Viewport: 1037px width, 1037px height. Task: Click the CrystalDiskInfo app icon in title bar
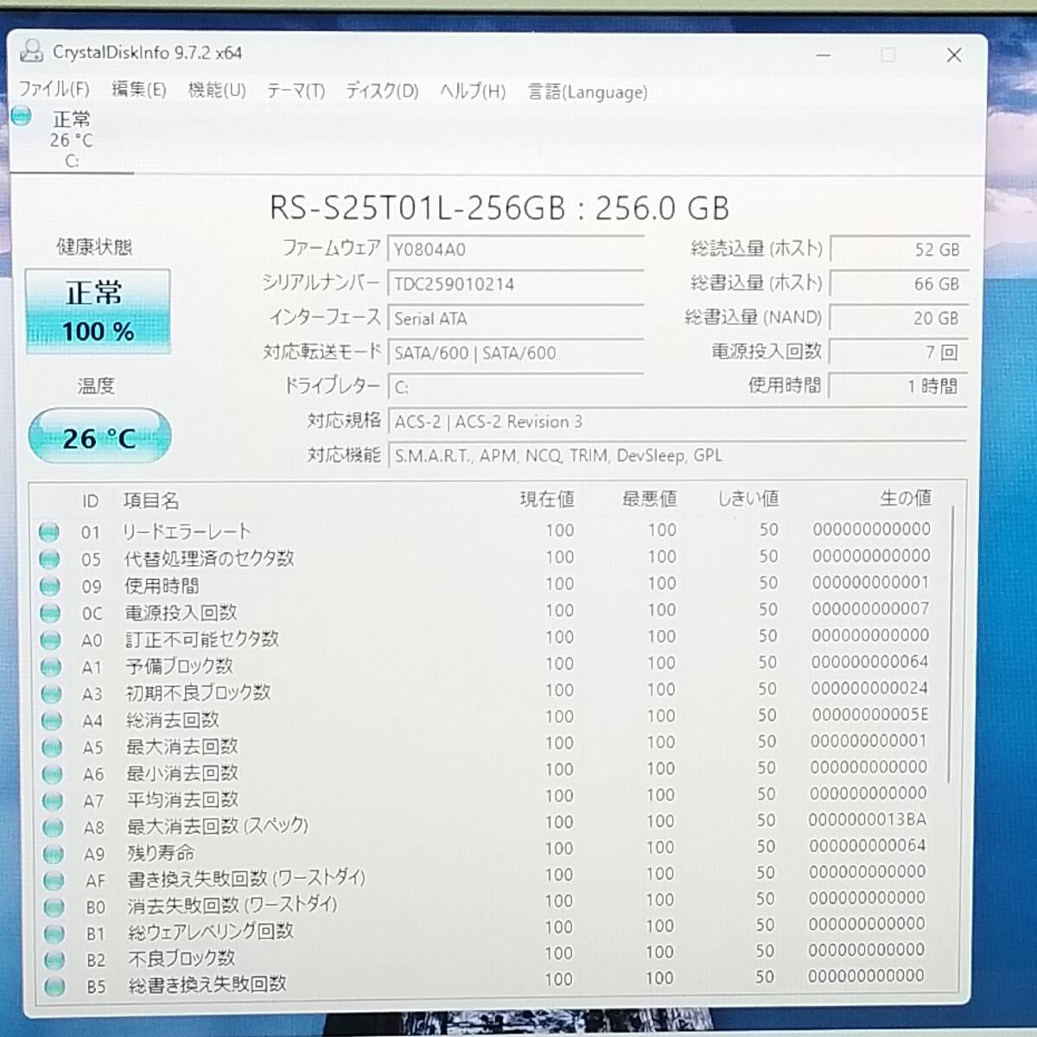(32, 52)
